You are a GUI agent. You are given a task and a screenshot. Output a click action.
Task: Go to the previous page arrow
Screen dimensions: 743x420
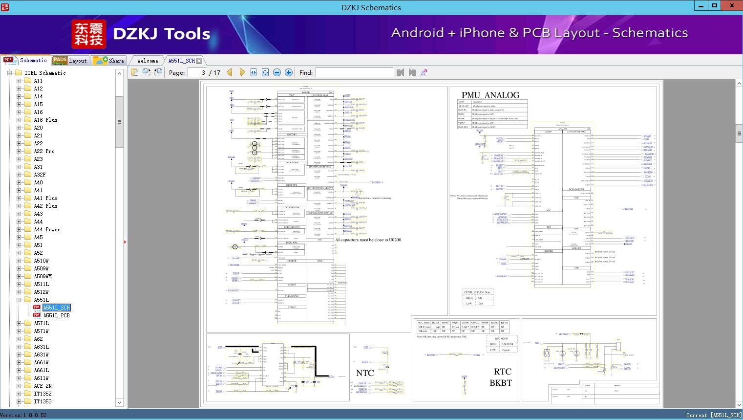pyautogui.click(x=230, y=72)
